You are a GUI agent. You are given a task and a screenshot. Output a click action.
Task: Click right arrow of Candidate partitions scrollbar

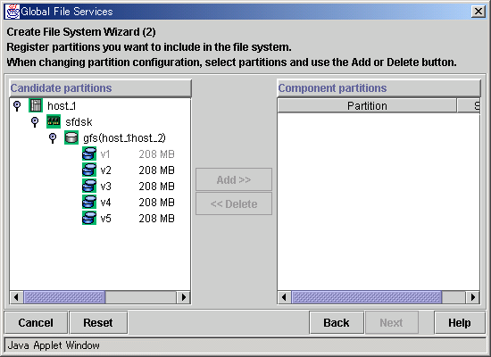click(x=184, y=297)
